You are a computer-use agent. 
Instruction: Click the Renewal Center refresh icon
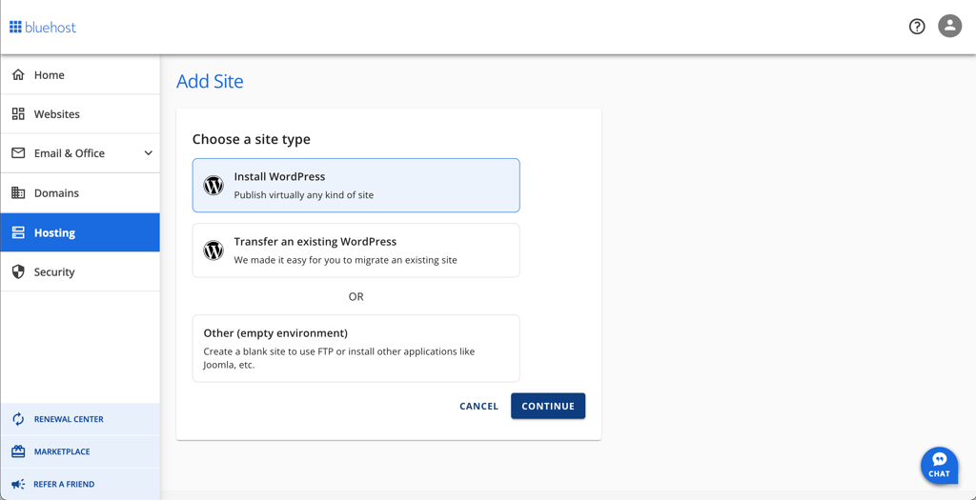(x=18, y=419)
